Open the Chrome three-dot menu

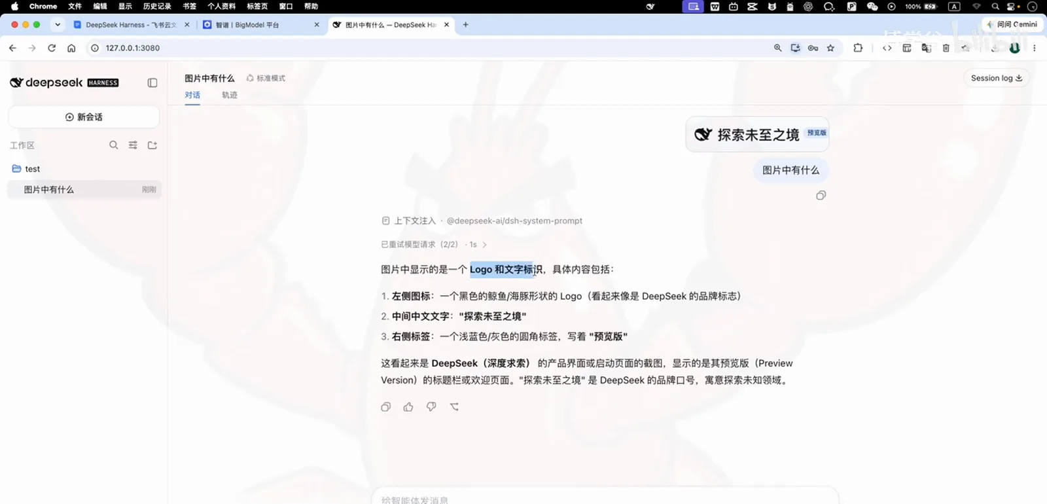[x=1034, y=48]
